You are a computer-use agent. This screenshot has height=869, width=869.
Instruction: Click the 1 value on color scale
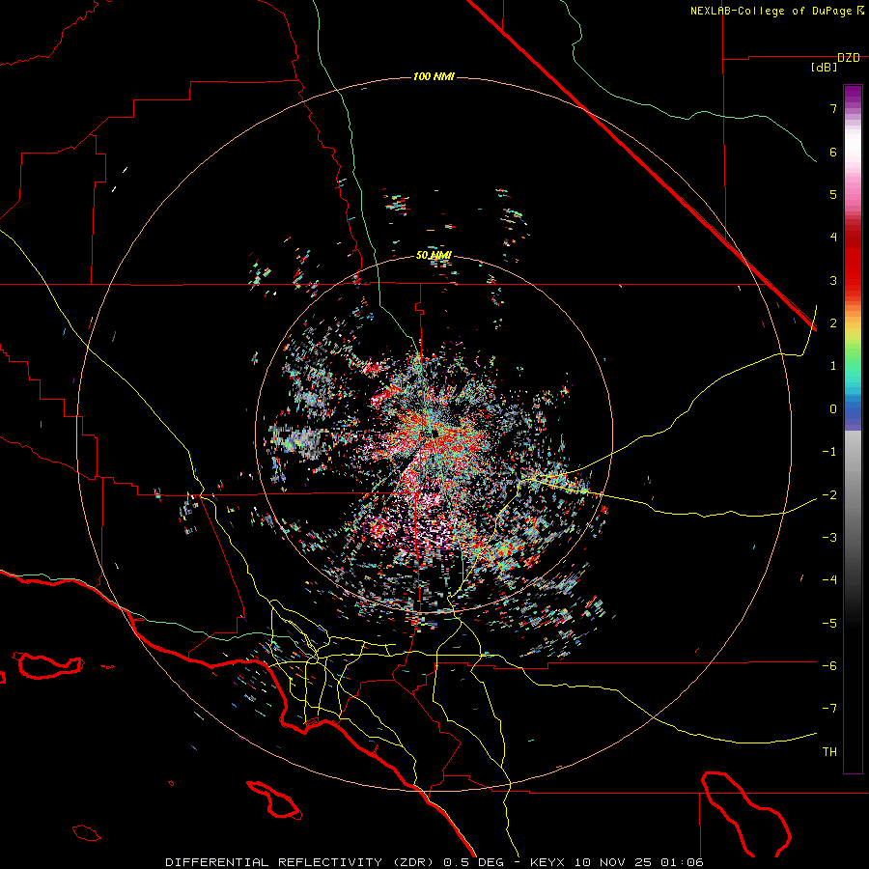click(x=833, y=366)
